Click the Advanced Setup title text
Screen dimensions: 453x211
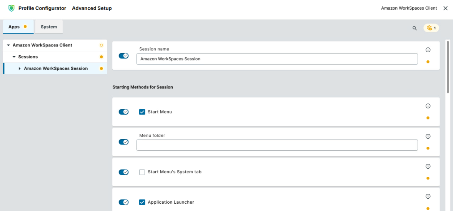coord(92,8)
